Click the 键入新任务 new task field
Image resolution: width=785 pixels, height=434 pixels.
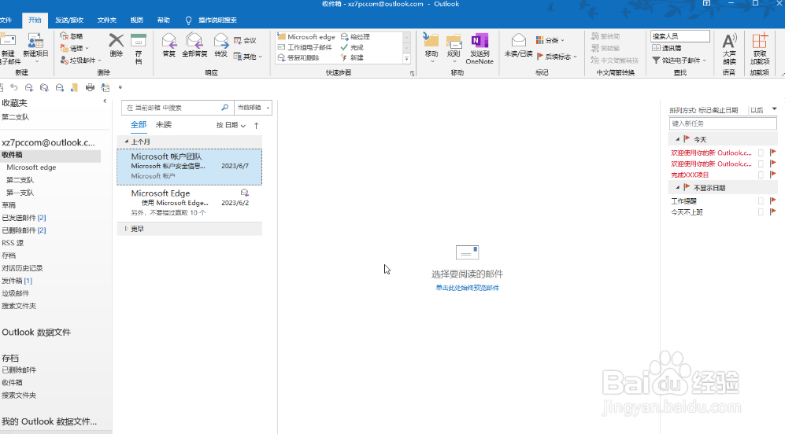(x=723, y=123)
